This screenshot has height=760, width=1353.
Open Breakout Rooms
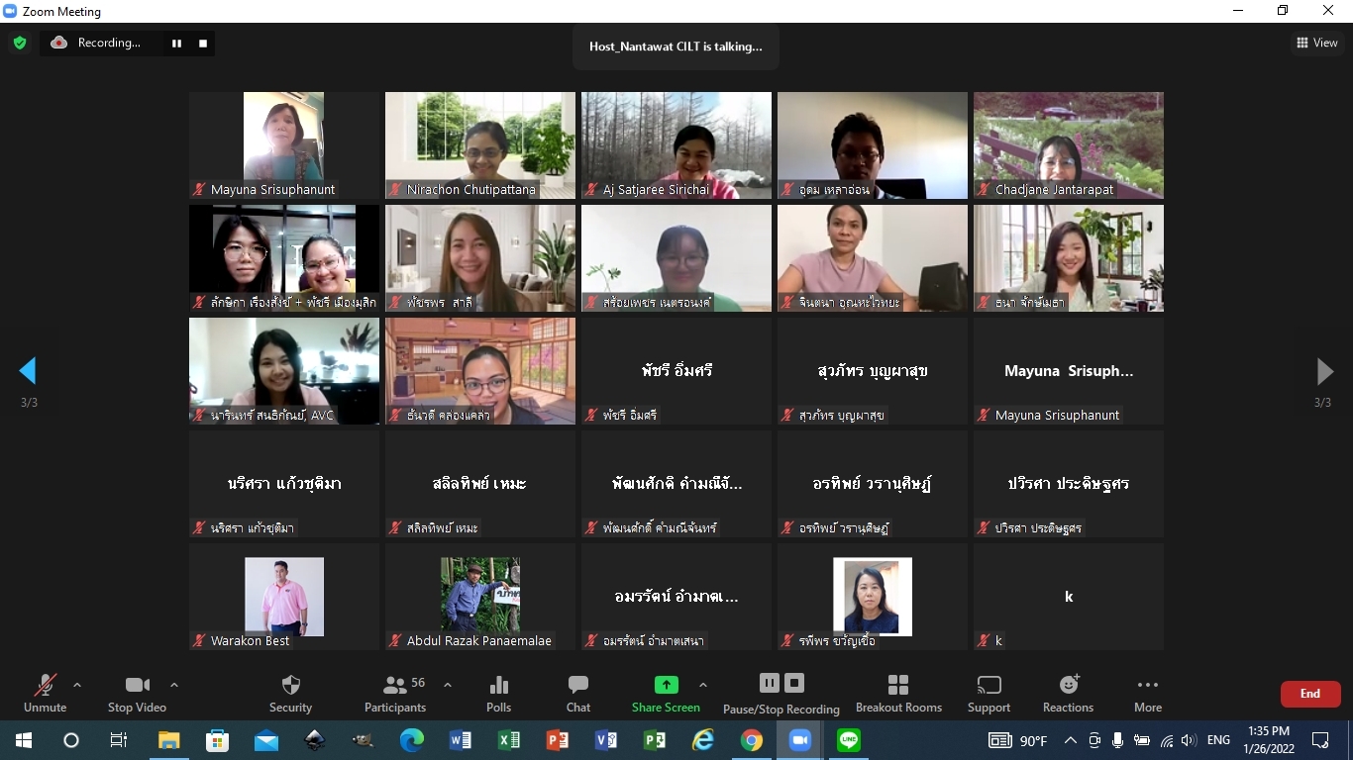[898, 693]
